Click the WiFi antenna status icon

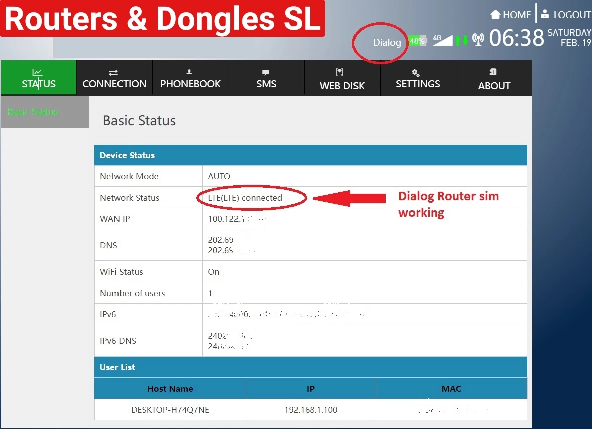tap(478, 39)
